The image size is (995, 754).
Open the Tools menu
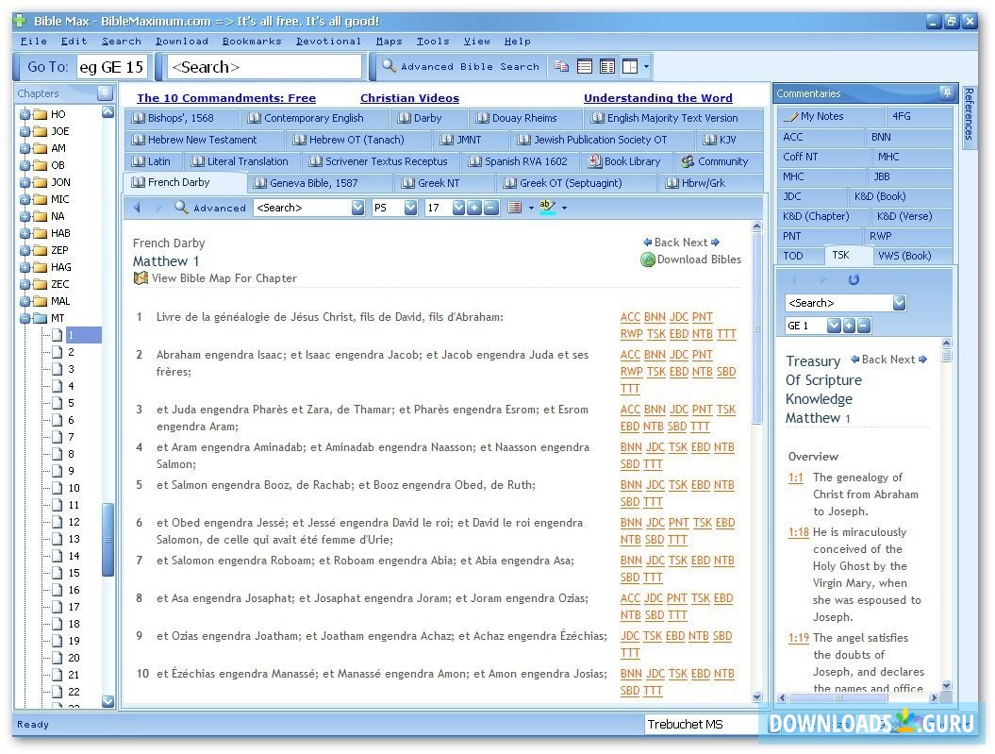(x=433, y=42)
